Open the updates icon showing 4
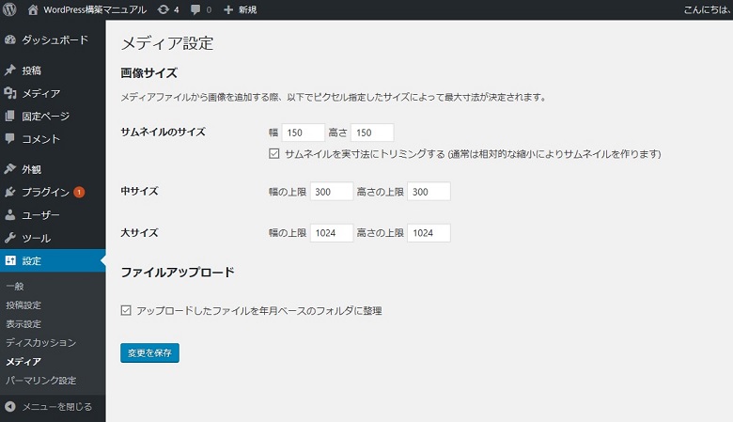This screenshot has height=422, width=733. [x=164, y=9]
